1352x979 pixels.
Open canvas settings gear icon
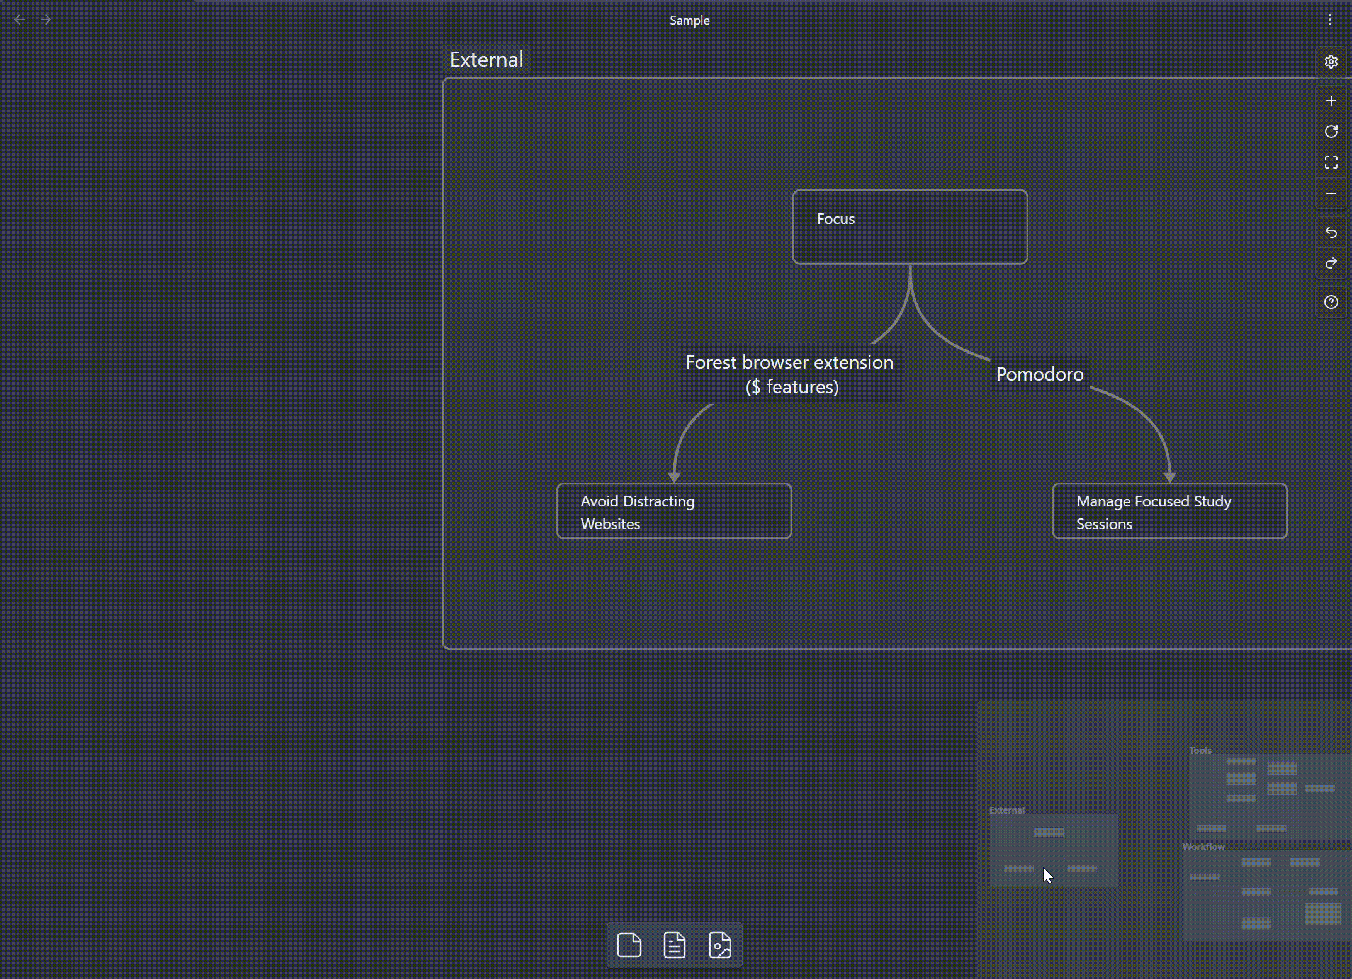coord(1331,62)
